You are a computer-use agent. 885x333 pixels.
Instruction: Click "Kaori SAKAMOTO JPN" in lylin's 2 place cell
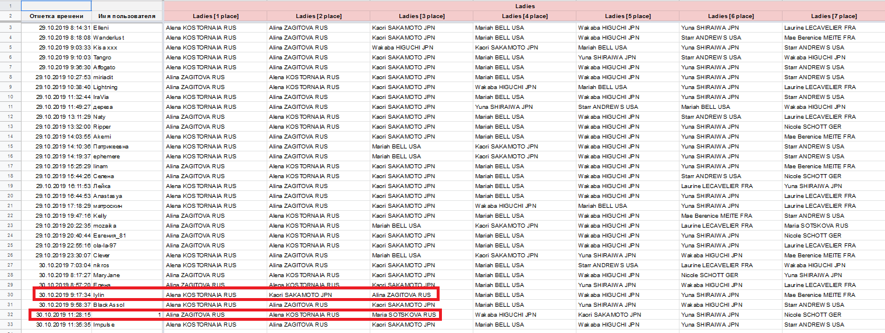click(300, 295)
